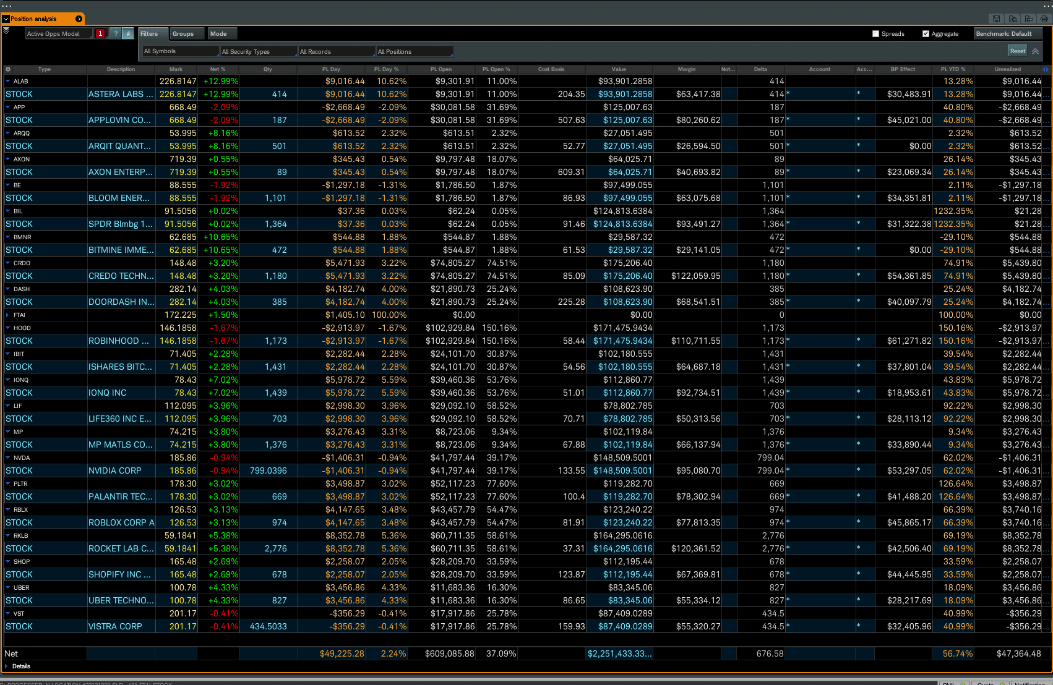Click the red number 1 badge
This screenshot has height=685, width=1053.
tap(100, 34)
